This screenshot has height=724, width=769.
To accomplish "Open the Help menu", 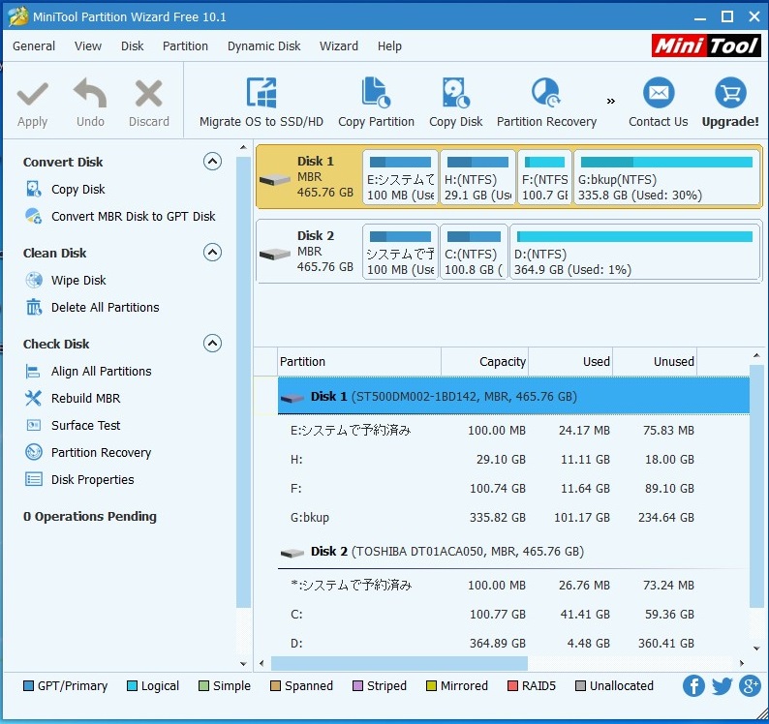I will coord(389,46).
